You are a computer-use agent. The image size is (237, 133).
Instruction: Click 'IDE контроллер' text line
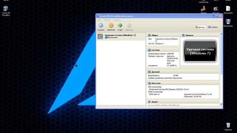155,87
